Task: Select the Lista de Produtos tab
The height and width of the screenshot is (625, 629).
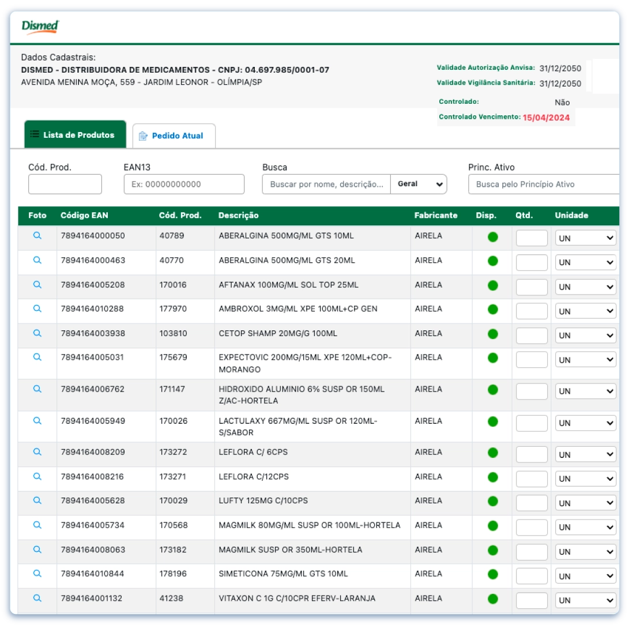Action: click(75, 135)
